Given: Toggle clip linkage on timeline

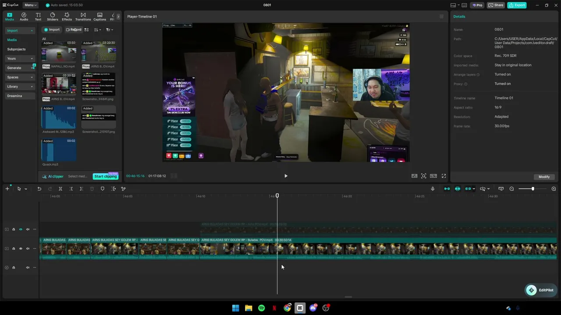Looking at the screenshot, I should coord(468,189).
